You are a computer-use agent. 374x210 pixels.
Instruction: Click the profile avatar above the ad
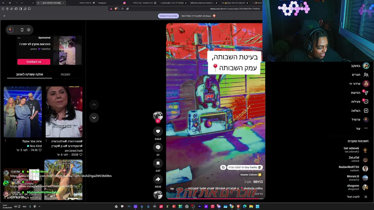pyautogui.click(x=10, y=30)
